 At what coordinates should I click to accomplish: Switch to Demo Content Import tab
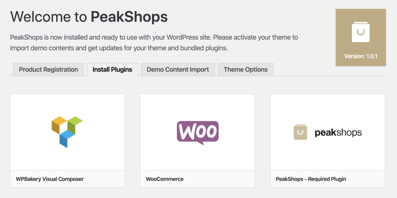coord(178,70)
